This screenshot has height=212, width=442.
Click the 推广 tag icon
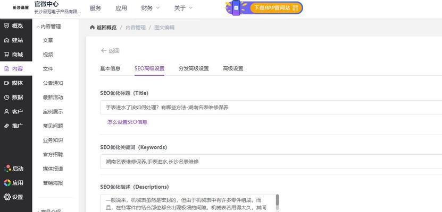(x=7, y=126)
